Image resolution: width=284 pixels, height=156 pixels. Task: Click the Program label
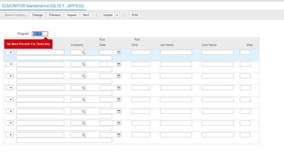pos(23,34)
